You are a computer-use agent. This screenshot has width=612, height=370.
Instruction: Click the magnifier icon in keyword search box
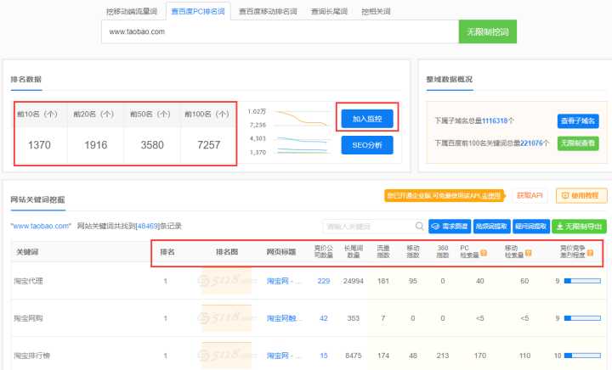tap(419, 226)
